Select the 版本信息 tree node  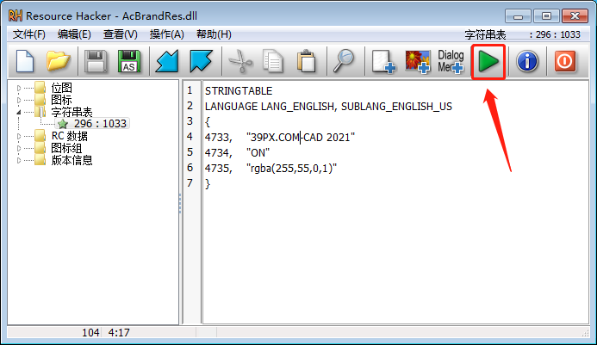tap(72, 160)
